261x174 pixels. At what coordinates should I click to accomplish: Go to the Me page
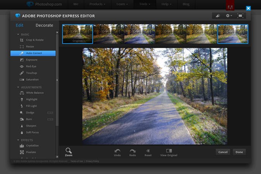(76, 4)
